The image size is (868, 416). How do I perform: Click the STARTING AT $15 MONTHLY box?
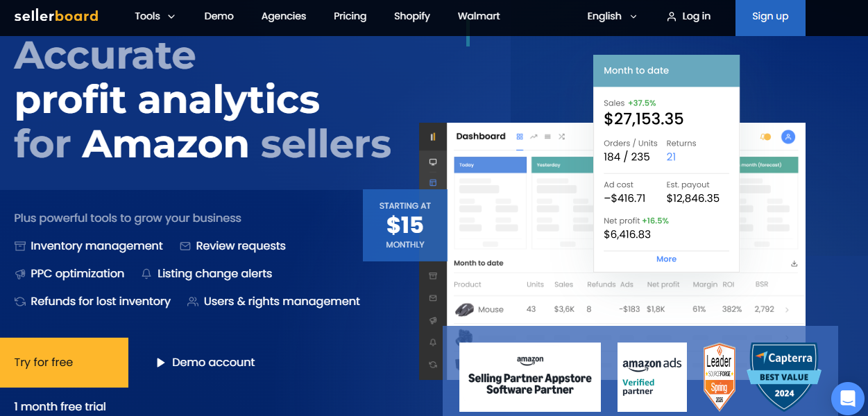405,225
